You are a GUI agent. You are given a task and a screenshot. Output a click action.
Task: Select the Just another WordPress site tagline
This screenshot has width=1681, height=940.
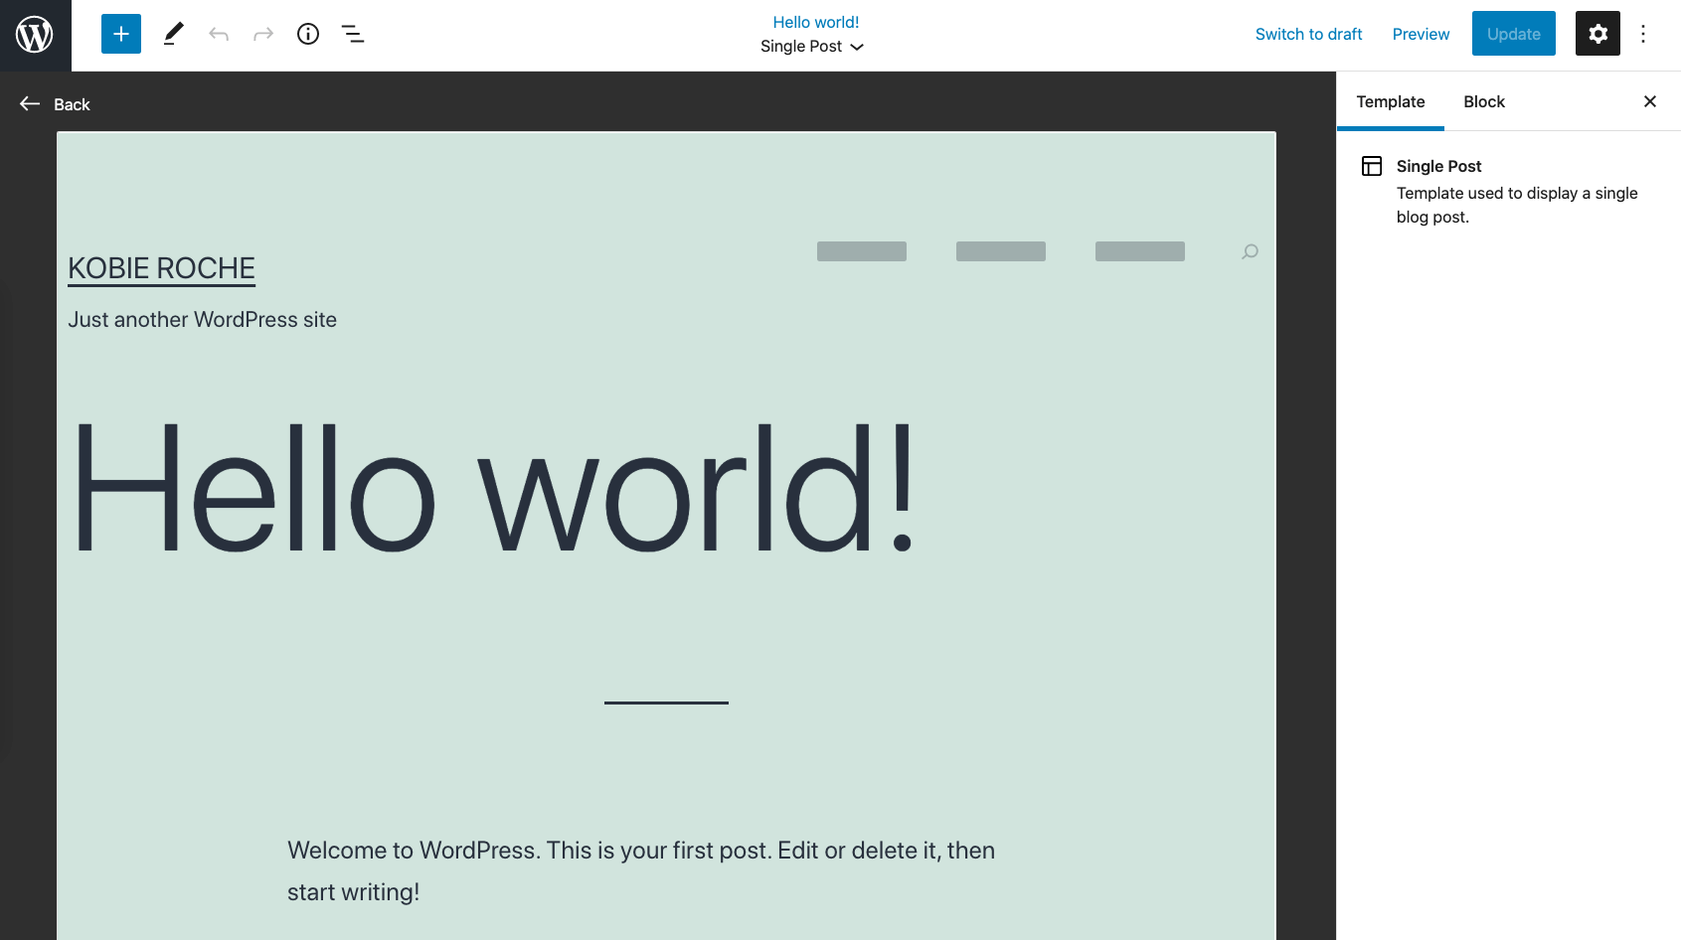point(202,320)
